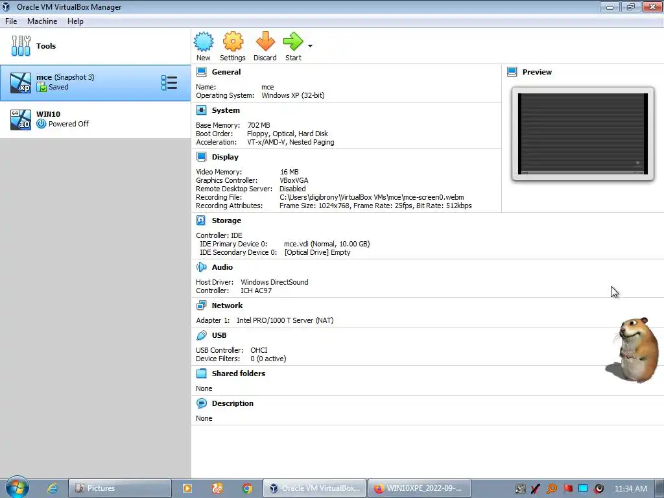Click the VBoxVGA graphics controller value
The image size is (664, 498).
coord(294,180)
